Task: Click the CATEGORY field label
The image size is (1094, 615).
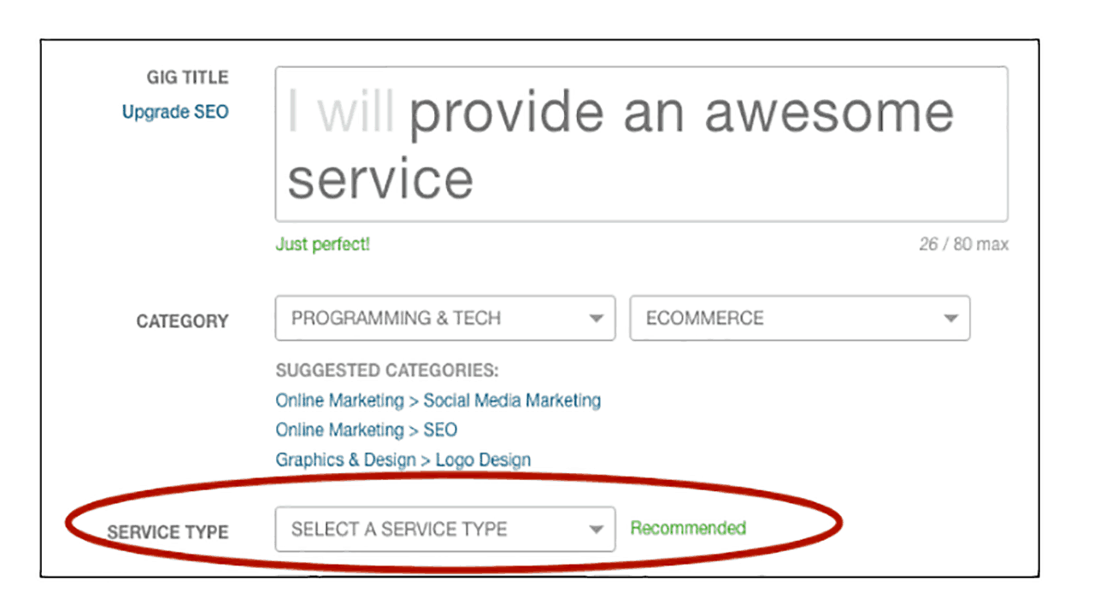Action: click(x=182, y=322)
